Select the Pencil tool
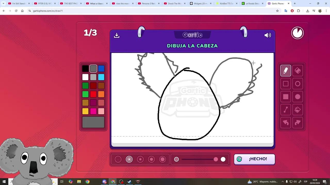Viewport: 330px width, 185px height. (x=286, y=70)
